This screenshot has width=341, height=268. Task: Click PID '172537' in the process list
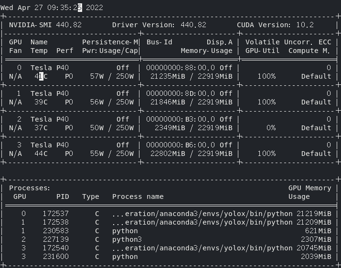[x=56, y=214]
